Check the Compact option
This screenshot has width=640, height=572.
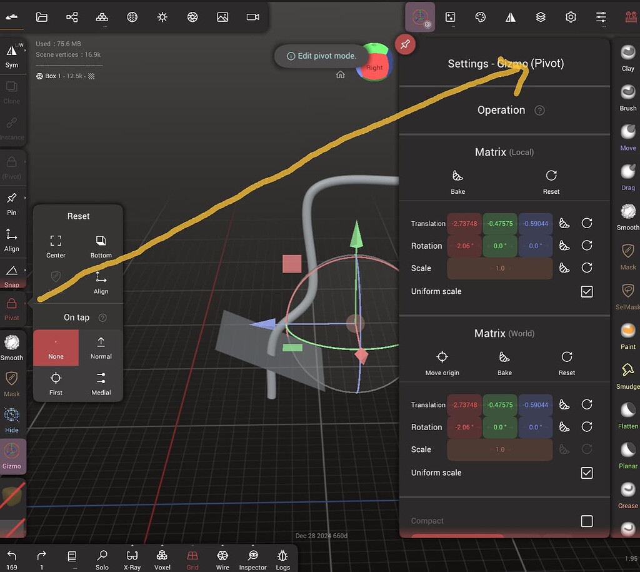586,520
